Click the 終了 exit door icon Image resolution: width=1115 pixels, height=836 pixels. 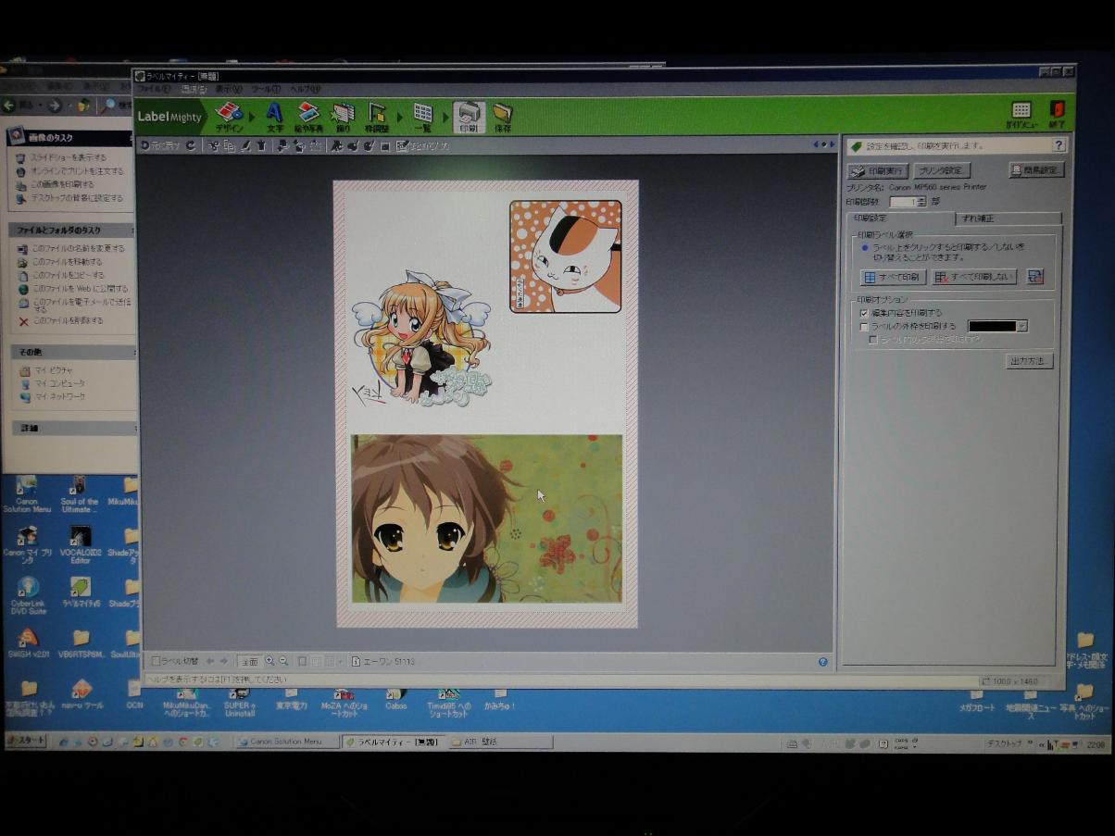[x=1057, y=115]
